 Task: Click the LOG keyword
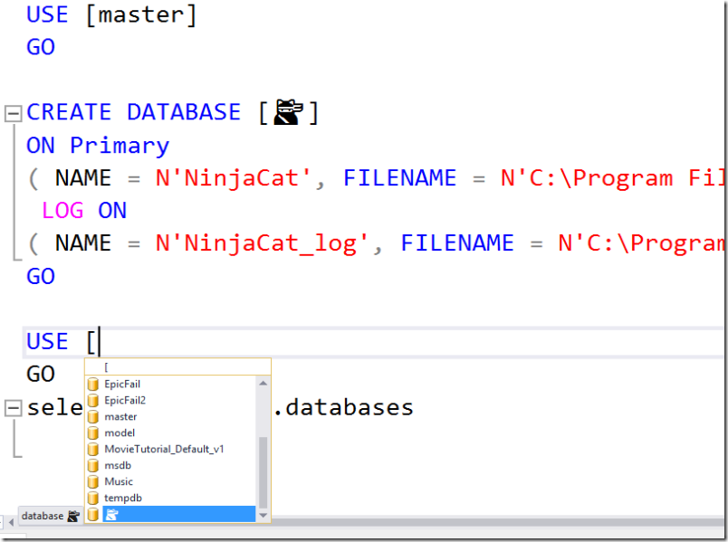click(x=62, y=211)
